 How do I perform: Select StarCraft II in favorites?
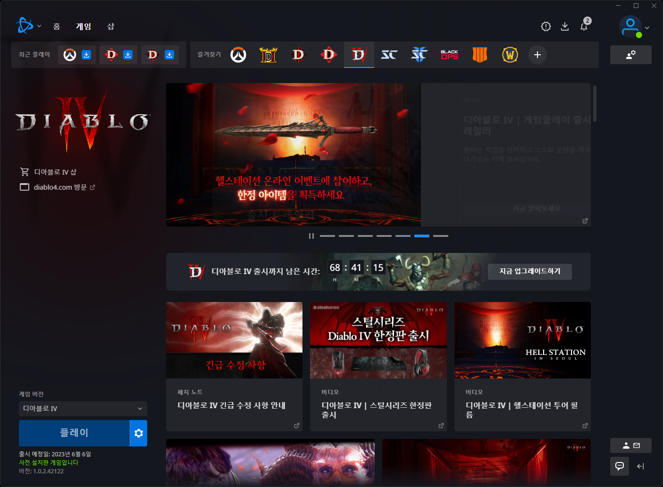(420, 55)
